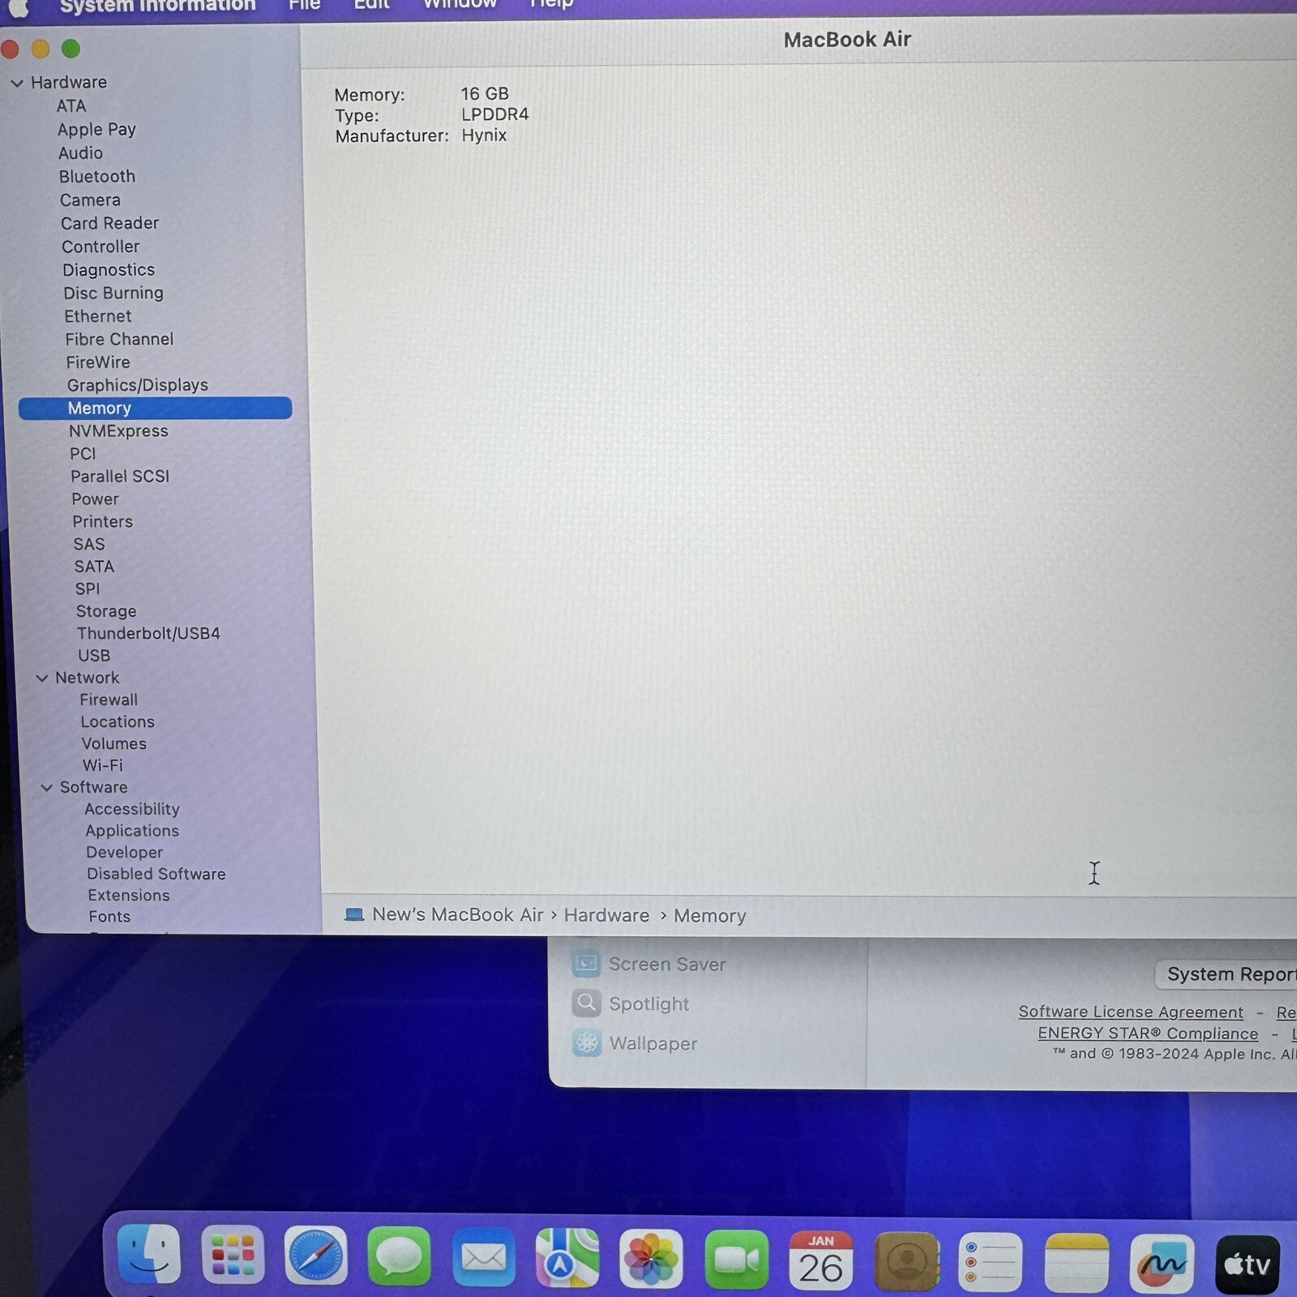Select Disc Burning in the sidebar
The height and width of the screenshot is (1297, 1297).
tap(113, 293)
